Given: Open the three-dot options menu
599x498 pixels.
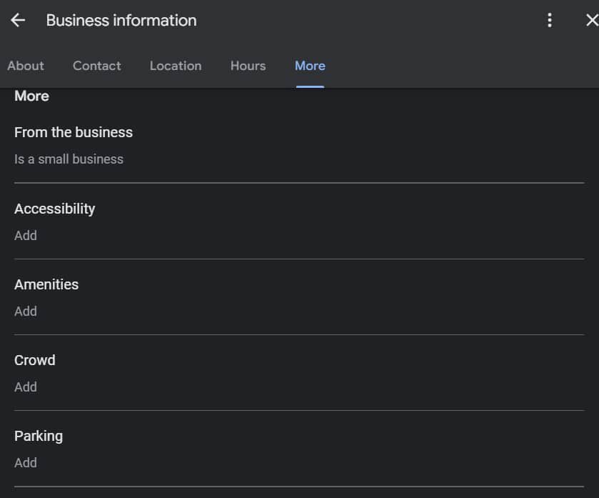Looking at the screenshot, I should pyautogui.click(x=549, y=20).
